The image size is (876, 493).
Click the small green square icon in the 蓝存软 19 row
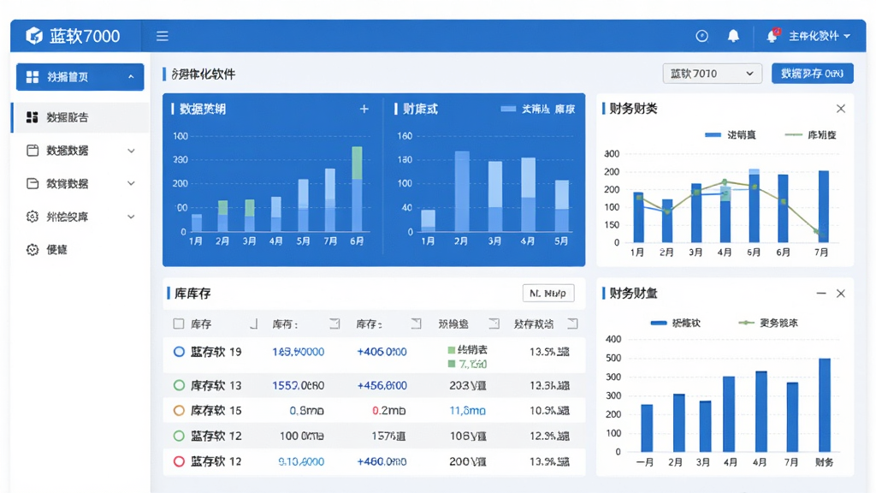coord(452,350)
